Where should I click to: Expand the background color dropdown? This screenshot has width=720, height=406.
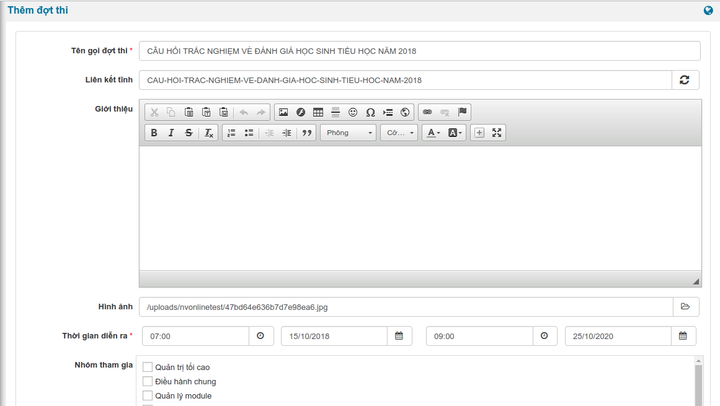pos(455,133)
